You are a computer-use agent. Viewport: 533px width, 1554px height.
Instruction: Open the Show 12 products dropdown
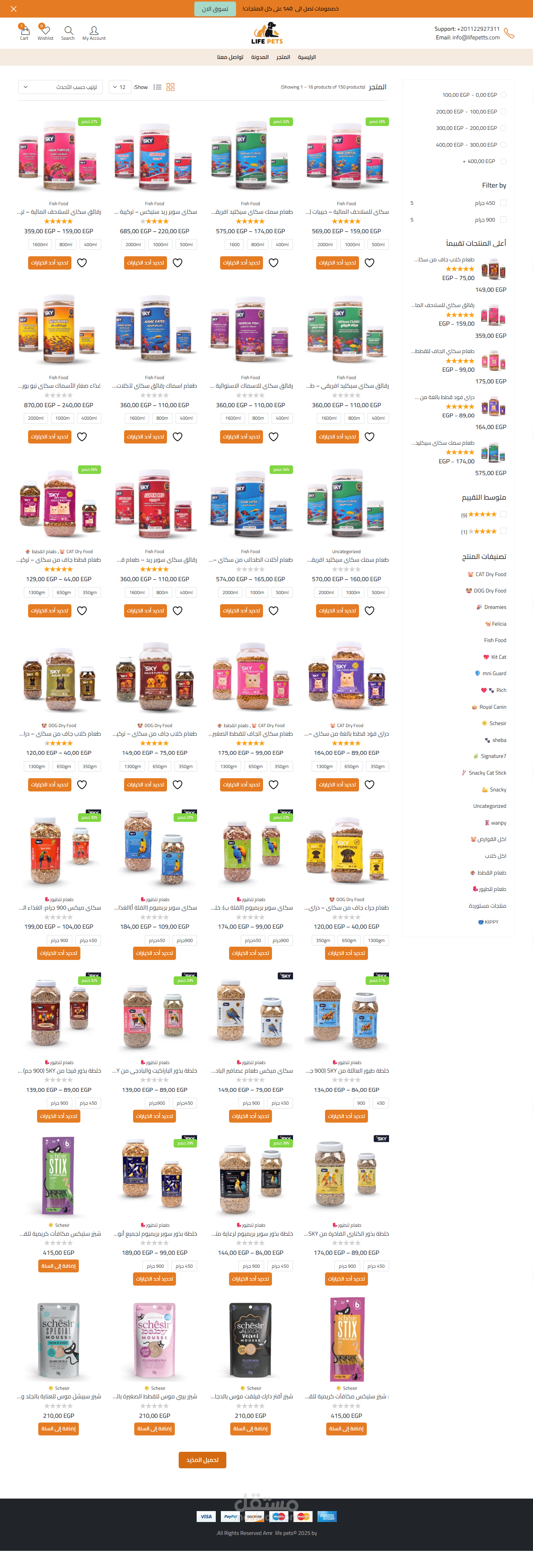pyautogui.click(x=121, y=87)
